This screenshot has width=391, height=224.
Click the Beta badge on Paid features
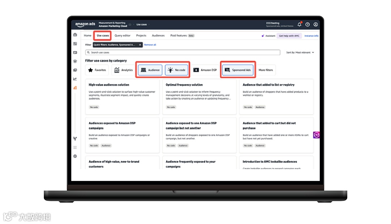[x=191, y=36]
